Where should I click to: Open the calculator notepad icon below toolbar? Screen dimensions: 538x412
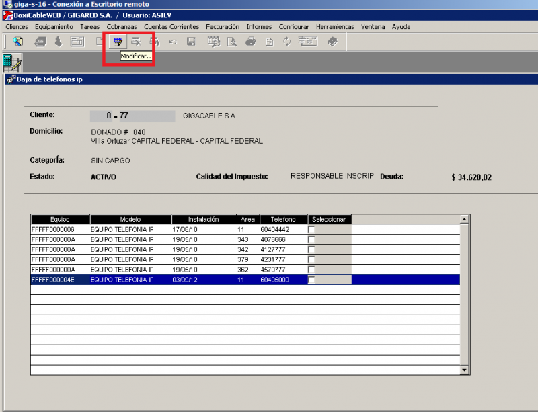(11, 62)
